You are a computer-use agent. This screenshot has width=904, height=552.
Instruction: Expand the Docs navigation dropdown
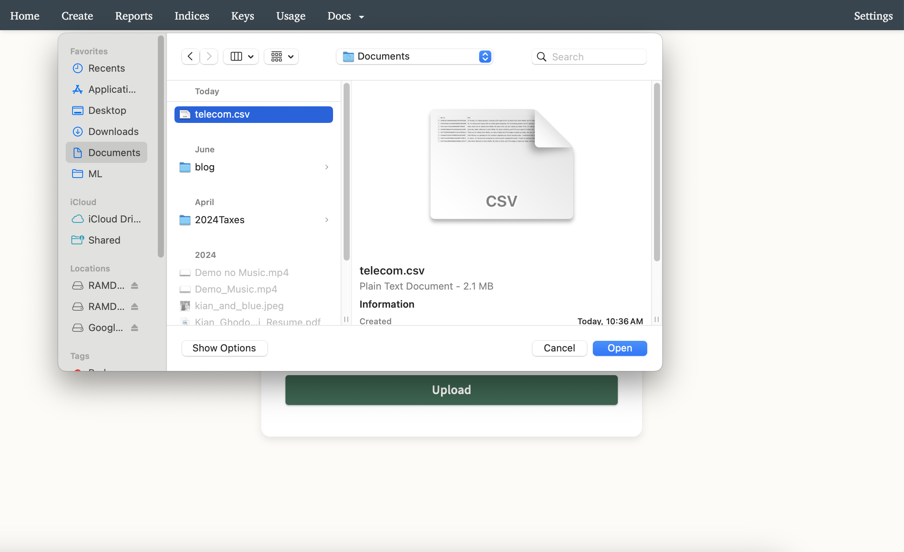pos(346,16)
